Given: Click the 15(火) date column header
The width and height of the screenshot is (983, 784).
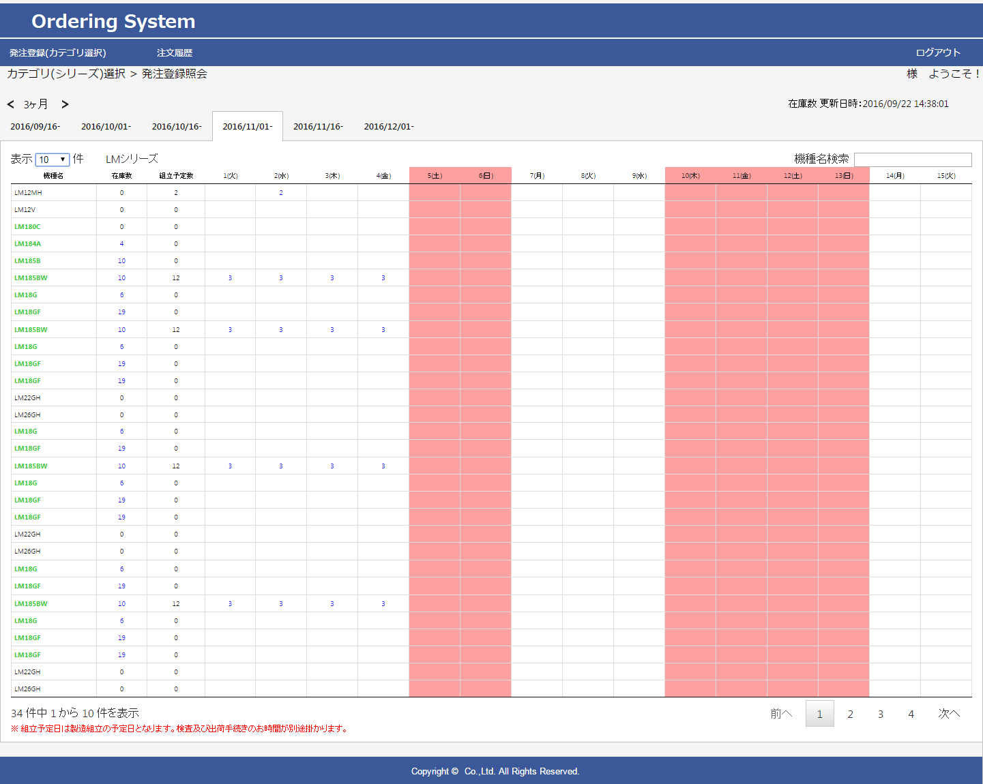Looking at the screenshot, I should (946, 176).
